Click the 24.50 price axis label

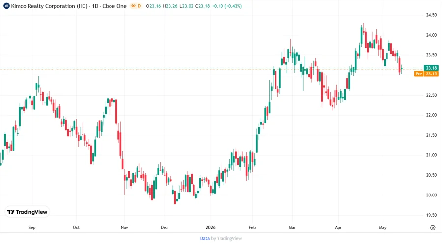coord(431,15)
